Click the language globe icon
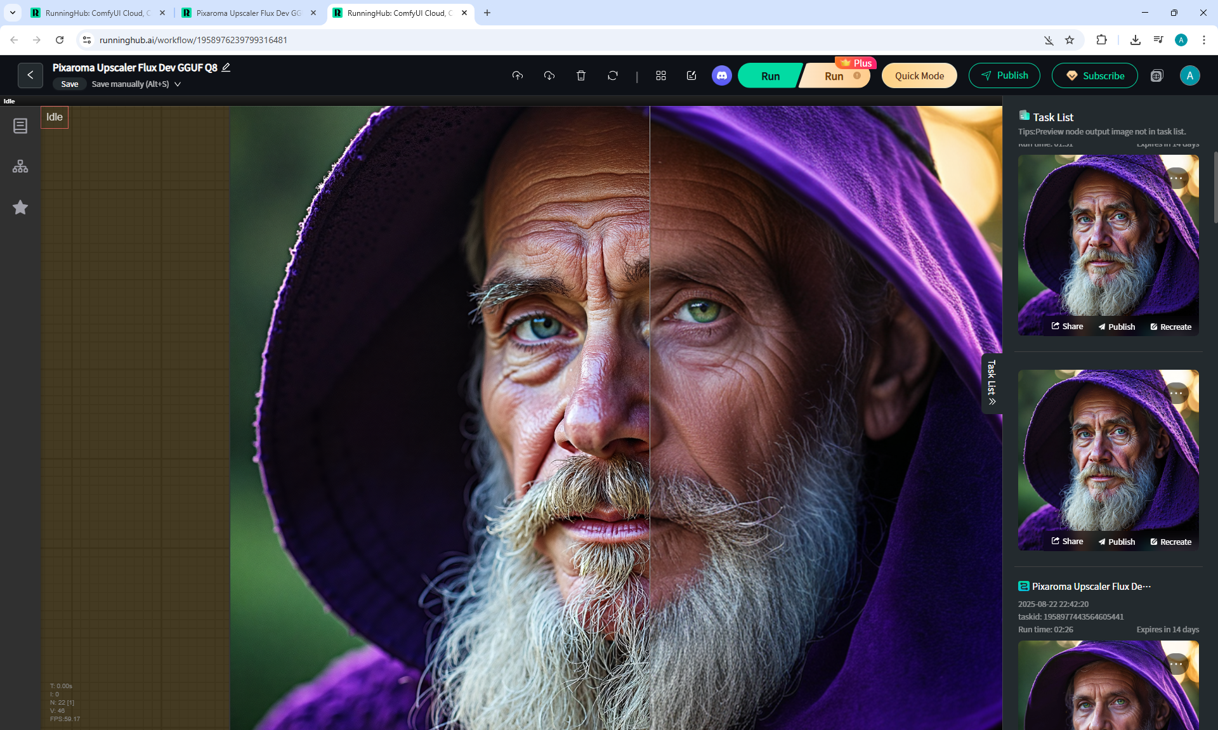This screenshot has height=730, width=1218. pyautogui.click(x=1156, y=75)
